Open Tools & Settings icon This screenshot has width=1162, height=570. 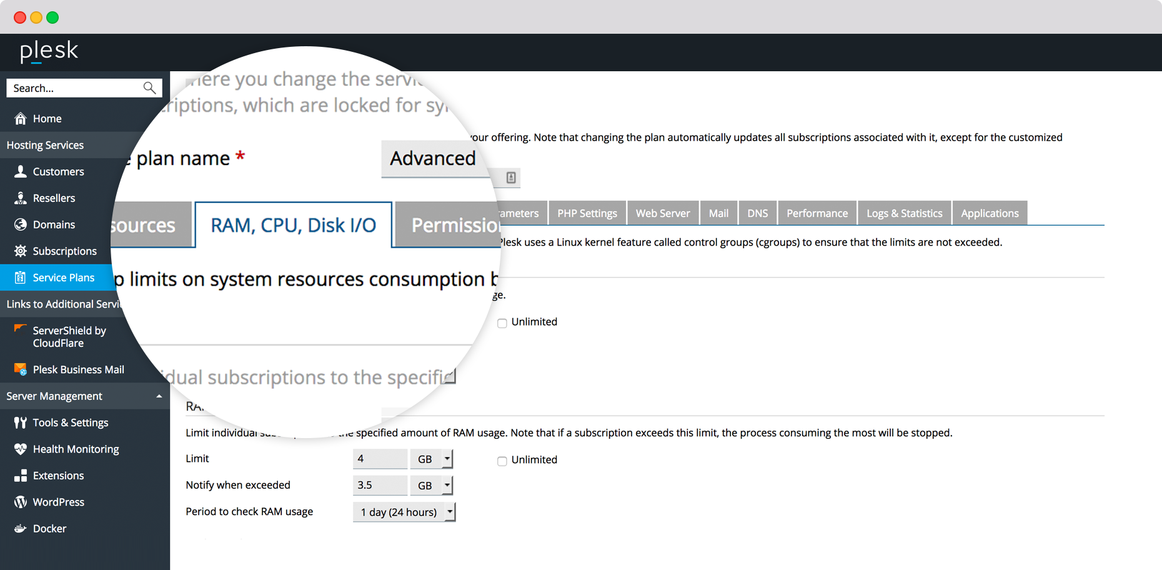click(21, 422)
